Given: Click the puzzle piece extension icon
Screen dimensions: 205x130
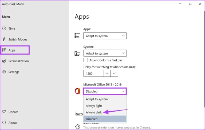Looking at the screenshot, I should tap(77, 127).
